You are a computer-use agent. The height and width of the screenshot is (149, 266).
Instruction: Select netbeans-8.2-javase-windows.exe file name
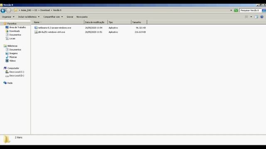point(54,28)
